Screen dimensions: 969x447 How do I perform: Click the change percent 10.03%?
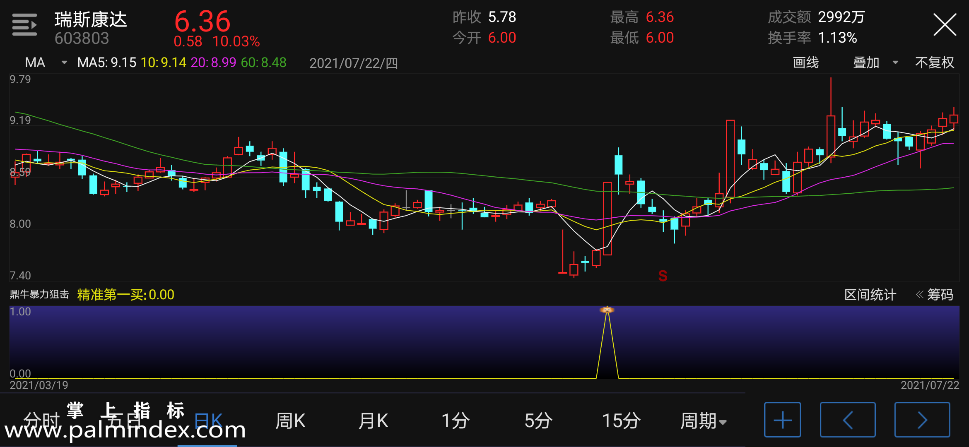click(236, 41)
